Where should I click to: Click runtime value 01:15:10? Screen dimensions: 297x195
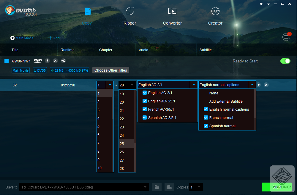point(68,85)
